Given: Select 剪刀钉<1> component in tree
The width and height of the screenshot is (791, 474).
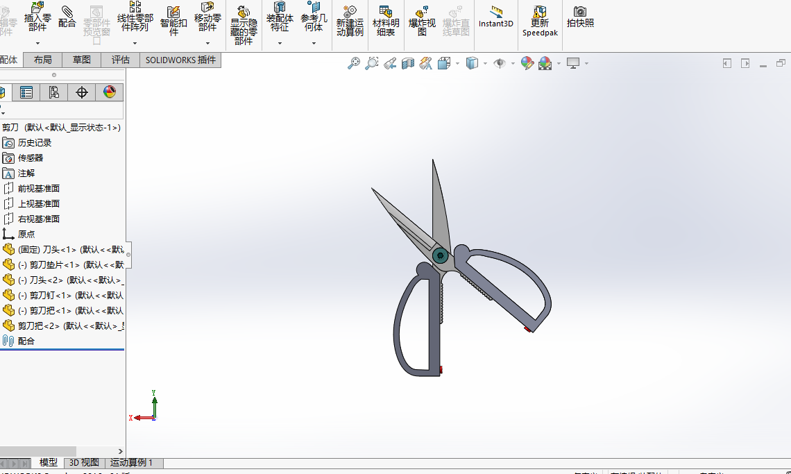Looking at the screenshot, I should (63, 296).
